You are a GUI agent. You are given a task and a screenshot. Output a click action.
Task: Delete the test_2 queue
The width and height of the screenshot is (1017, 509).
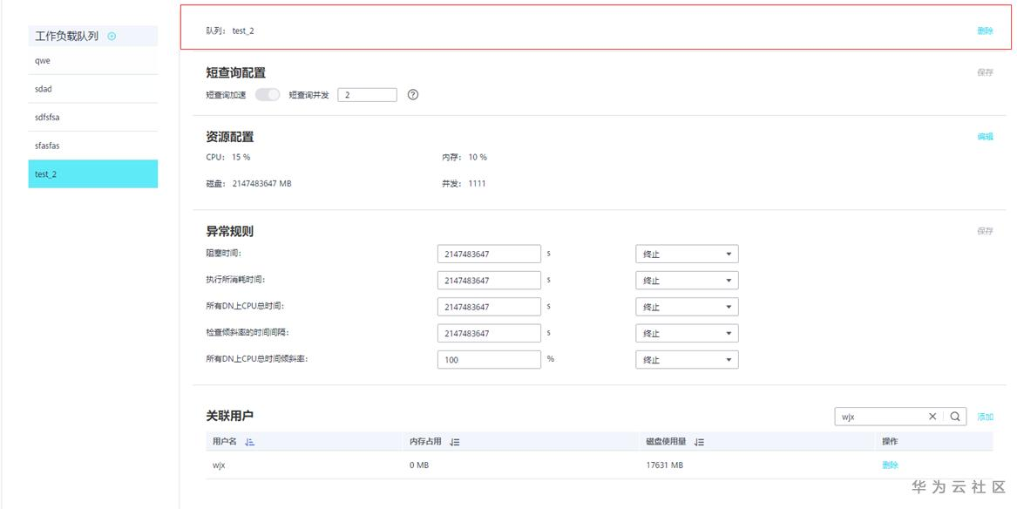coord(985,31)
